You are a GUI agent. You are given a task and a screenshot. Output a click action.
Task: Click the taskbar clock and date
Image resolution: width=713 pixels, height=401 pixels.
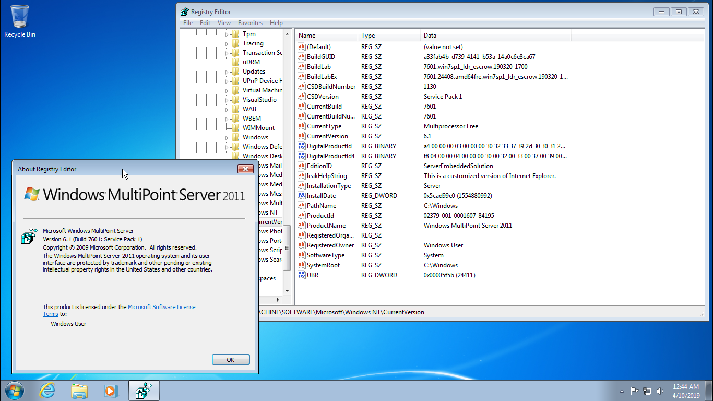(686, 391)
